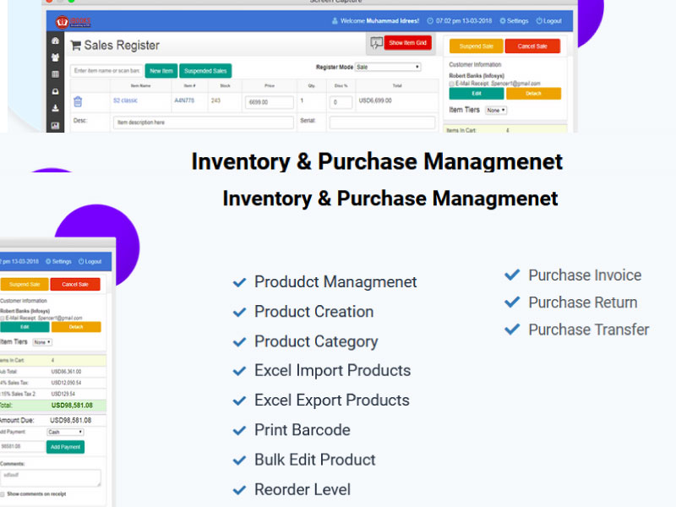Viewport: 676px width, 507px height.
Task: Tick the E-Mail Receipt checkbox in the lower panel
Action: [x=3, y=318]
